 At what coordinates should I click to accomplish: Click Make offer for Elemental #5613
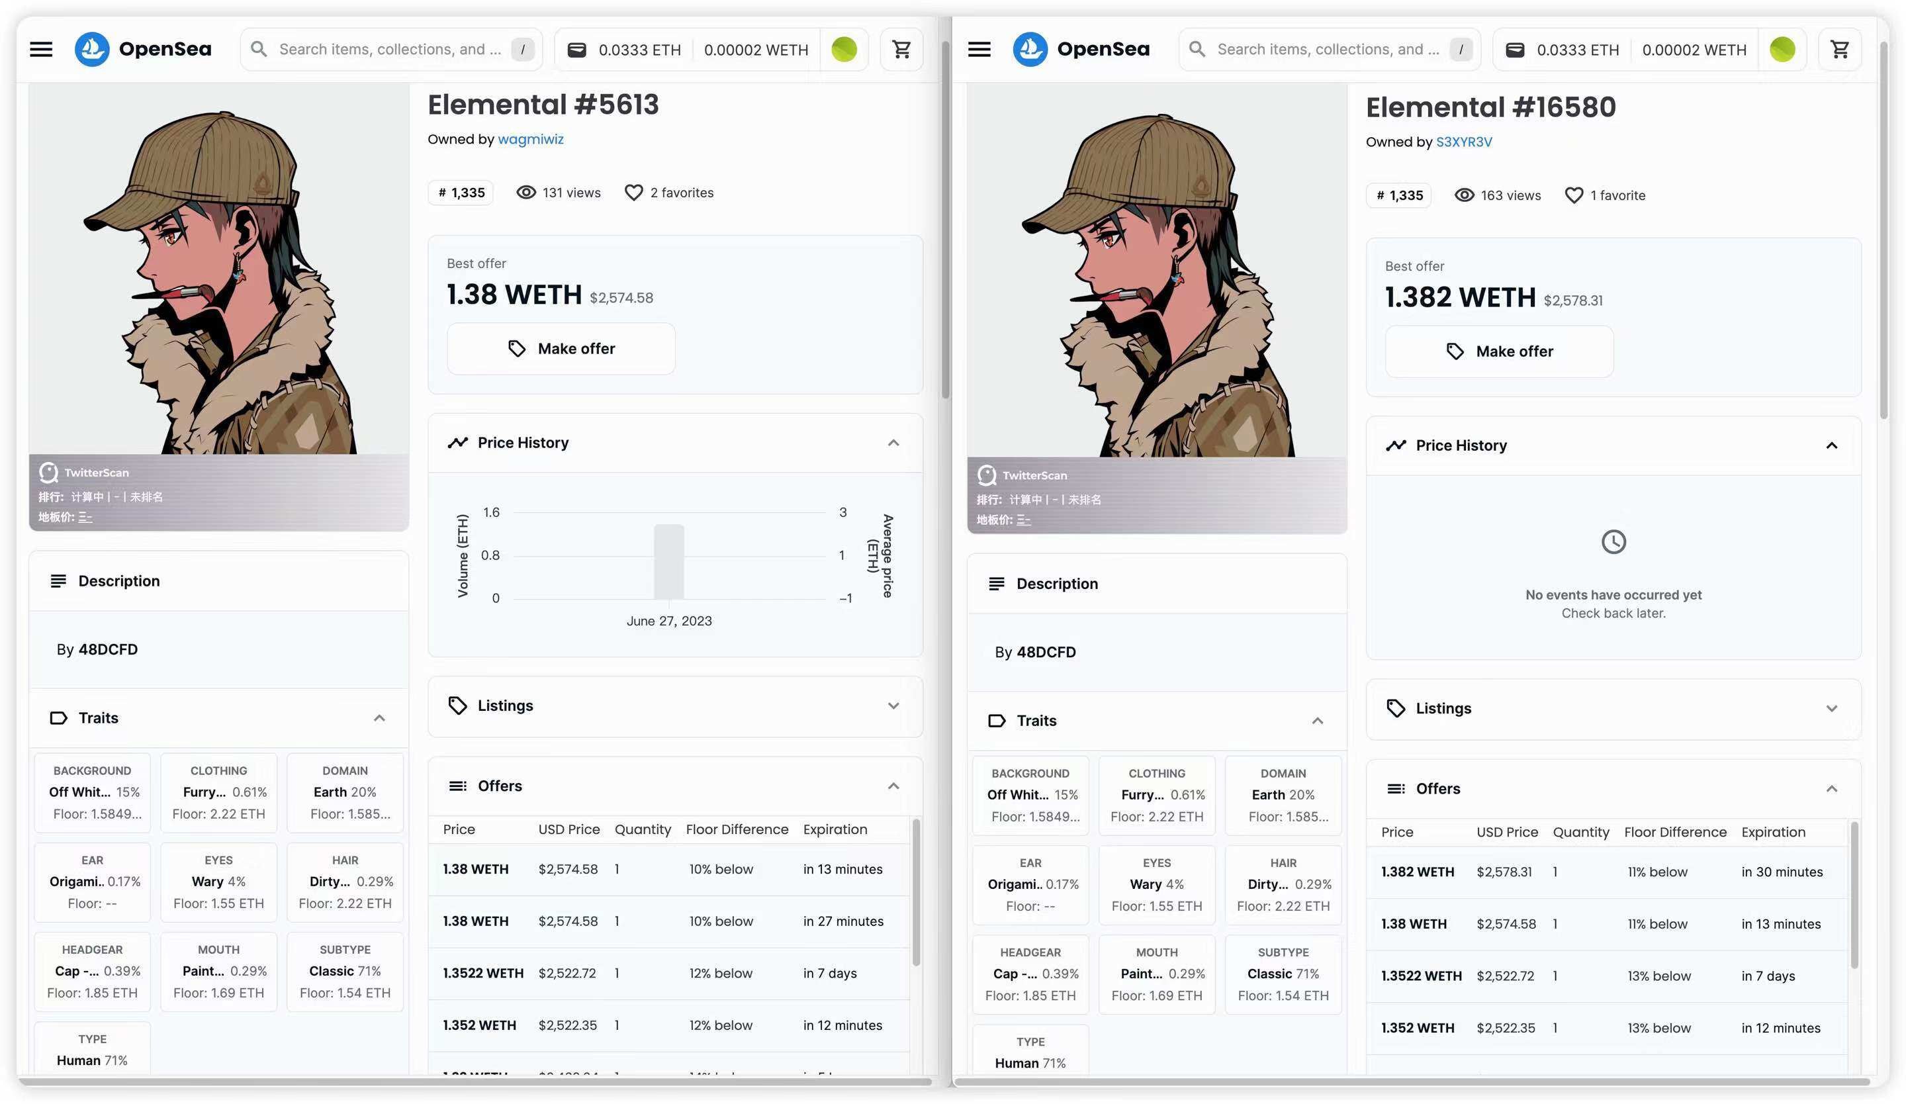561,349
